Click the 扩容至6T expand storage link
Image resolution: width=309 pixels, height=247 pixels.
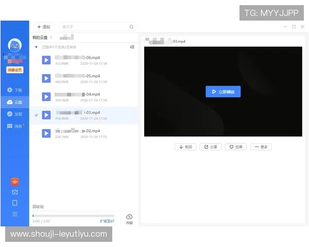pyautogui.click(x=107, y=221)
